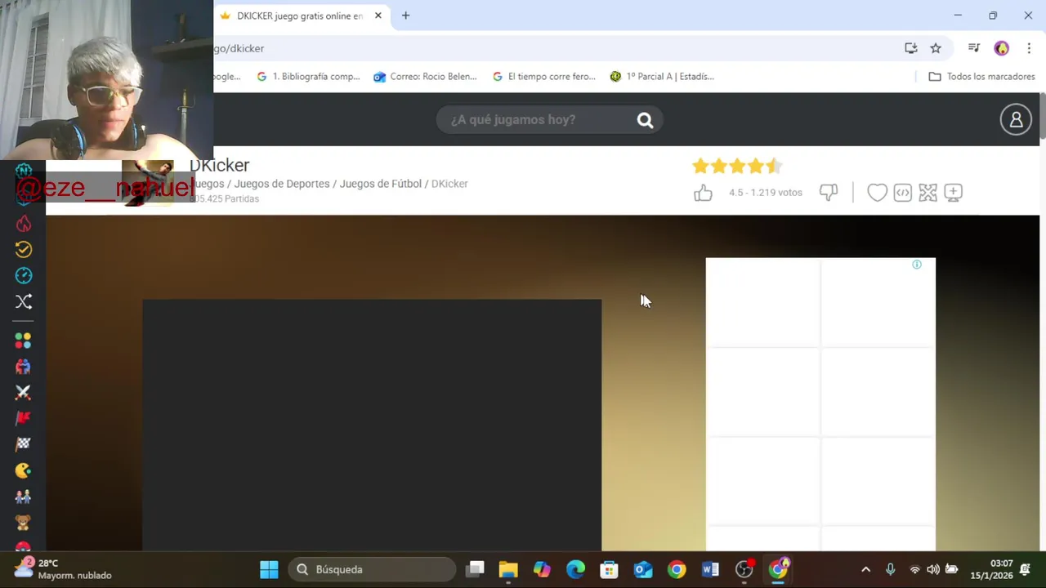Screen dimensions: 1046x588
Task: Click the shuffle random game sidebar icon
Action: pos(24,302)
